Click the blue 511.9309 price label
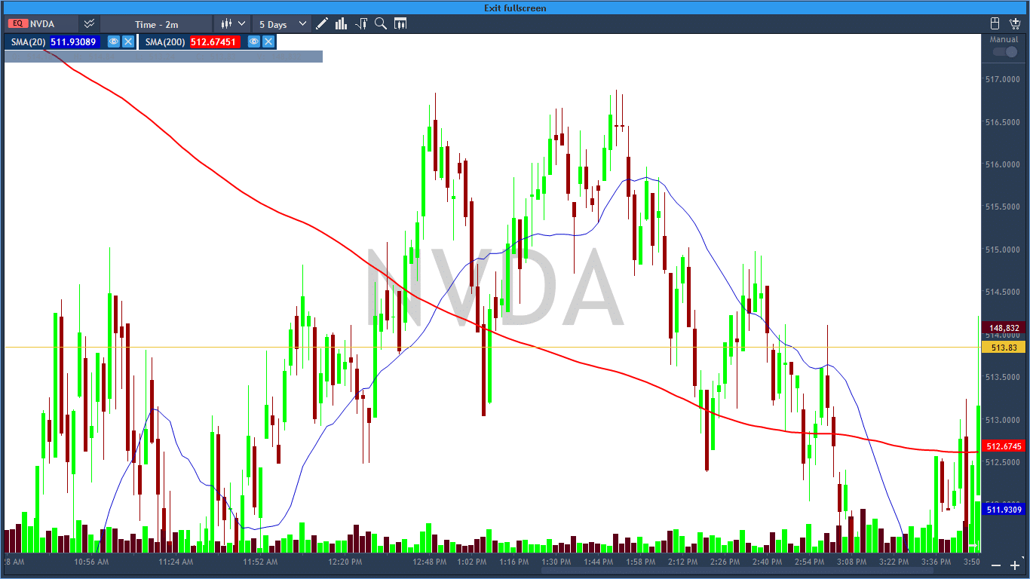1030x579 pixels. click(1004, 510)
